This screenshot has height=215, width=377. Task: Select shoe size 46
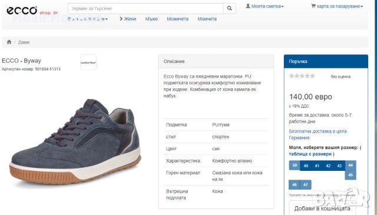295,185
